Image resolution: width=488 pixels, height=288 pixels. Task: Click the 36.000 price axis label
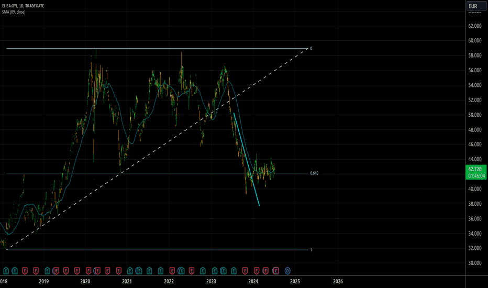(475, 218)
